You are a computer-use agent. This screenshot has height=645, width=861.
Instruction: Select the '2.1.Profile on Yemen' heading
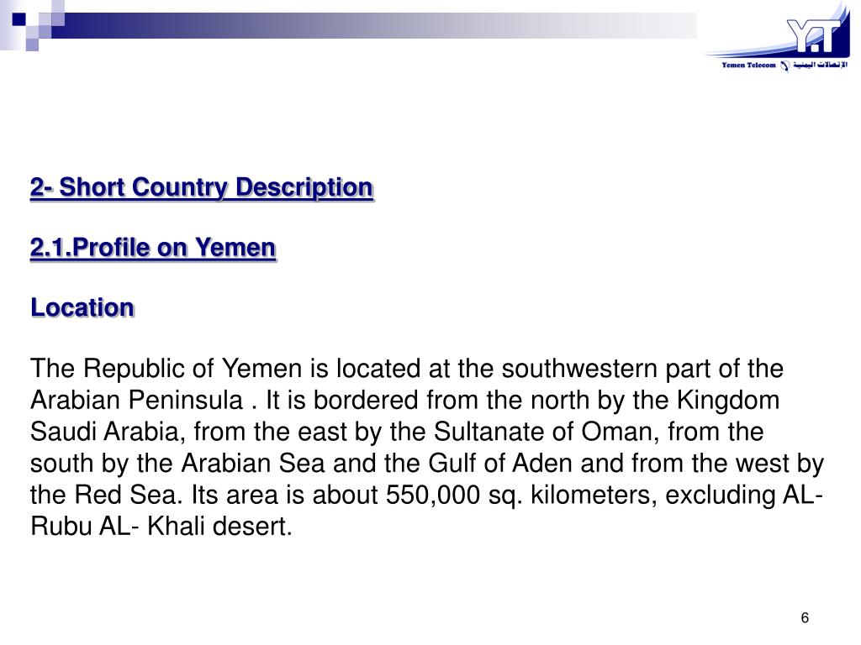[x=153, y=248]
